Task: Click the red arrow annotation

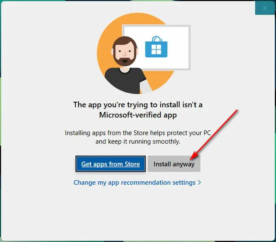Action: pyautogui.click(x=214, y=134)
